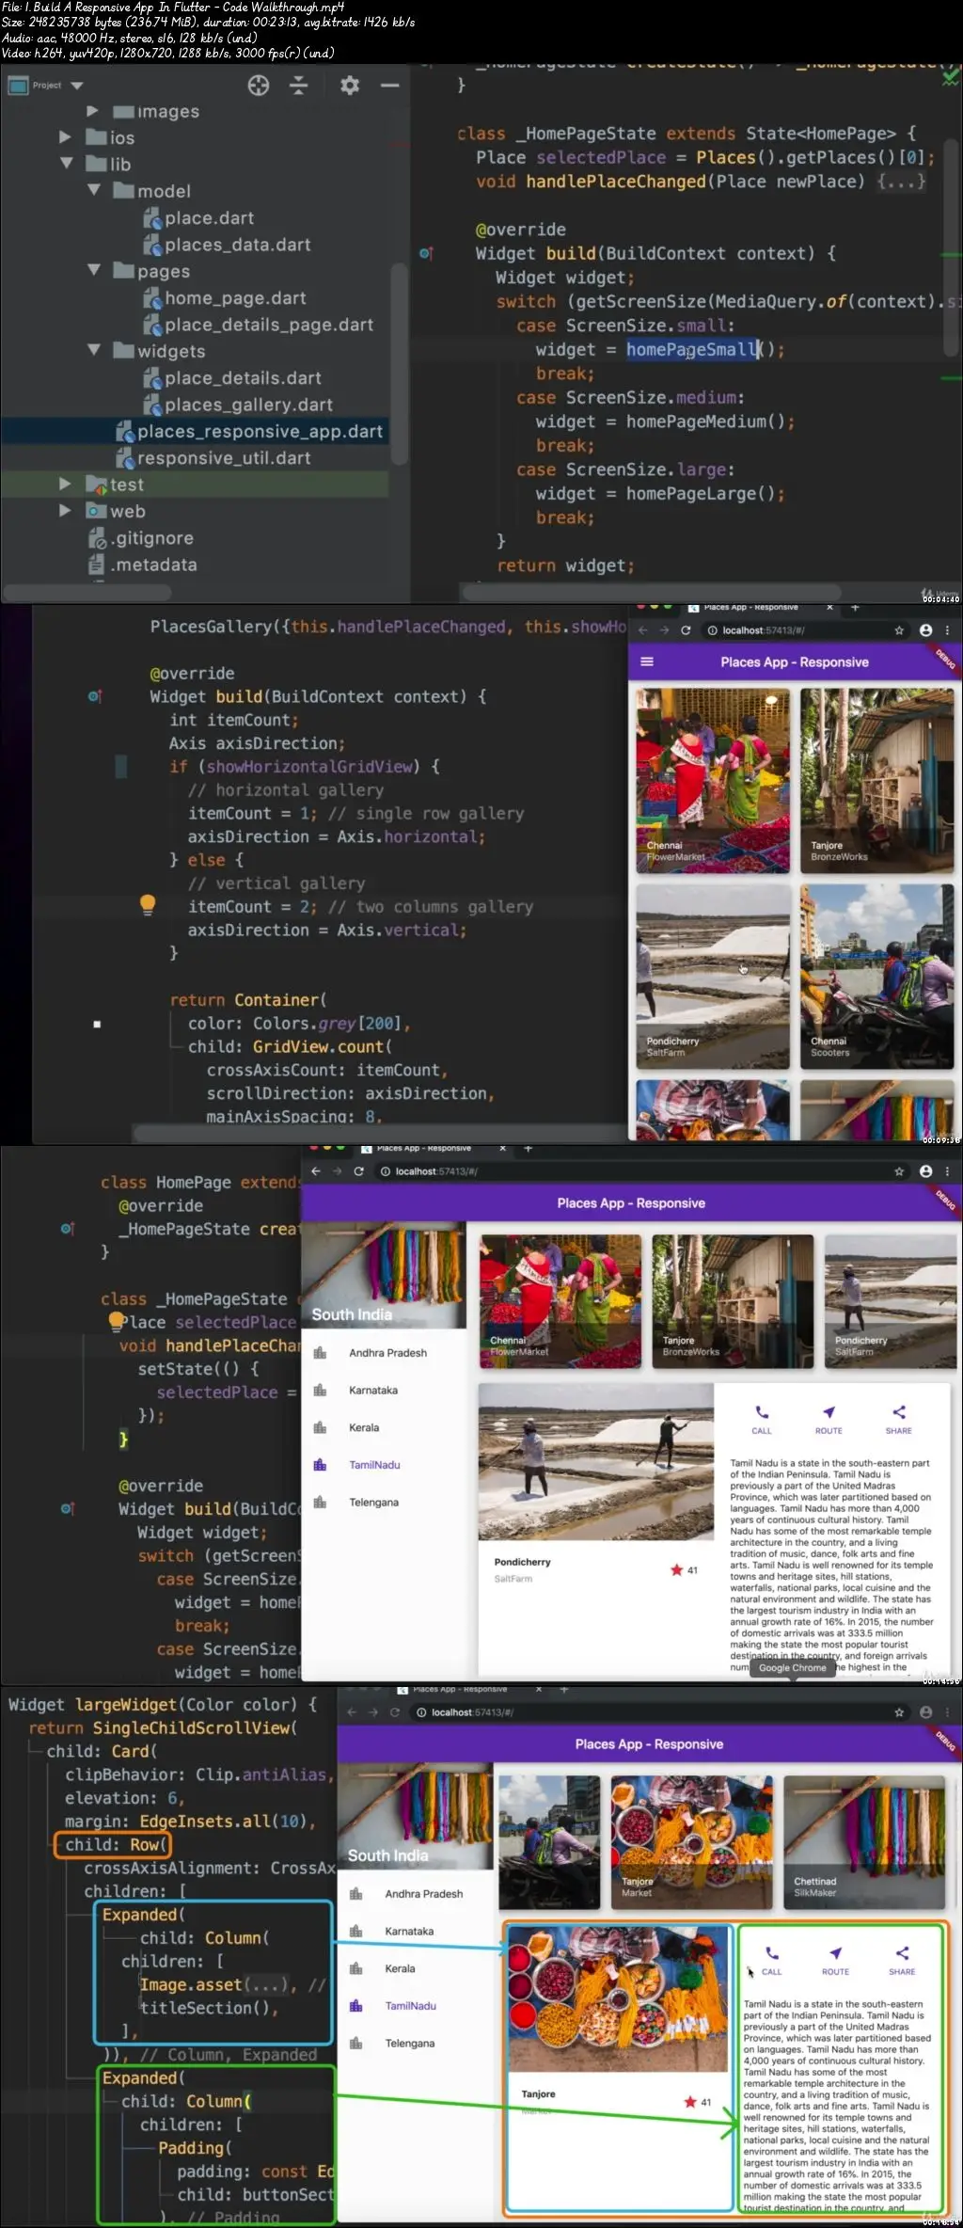Click browser reload in setState code frame

[358, 1171]
